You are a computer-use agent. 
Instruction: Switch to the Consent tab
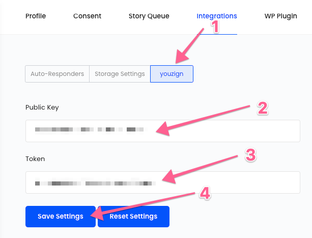click(87, 16)
